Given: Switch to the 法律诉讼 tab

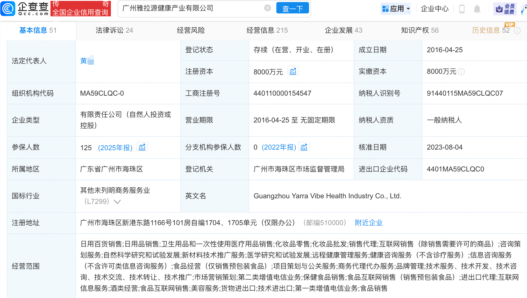Looking at the screenshot, I should (x=114, y=30).
